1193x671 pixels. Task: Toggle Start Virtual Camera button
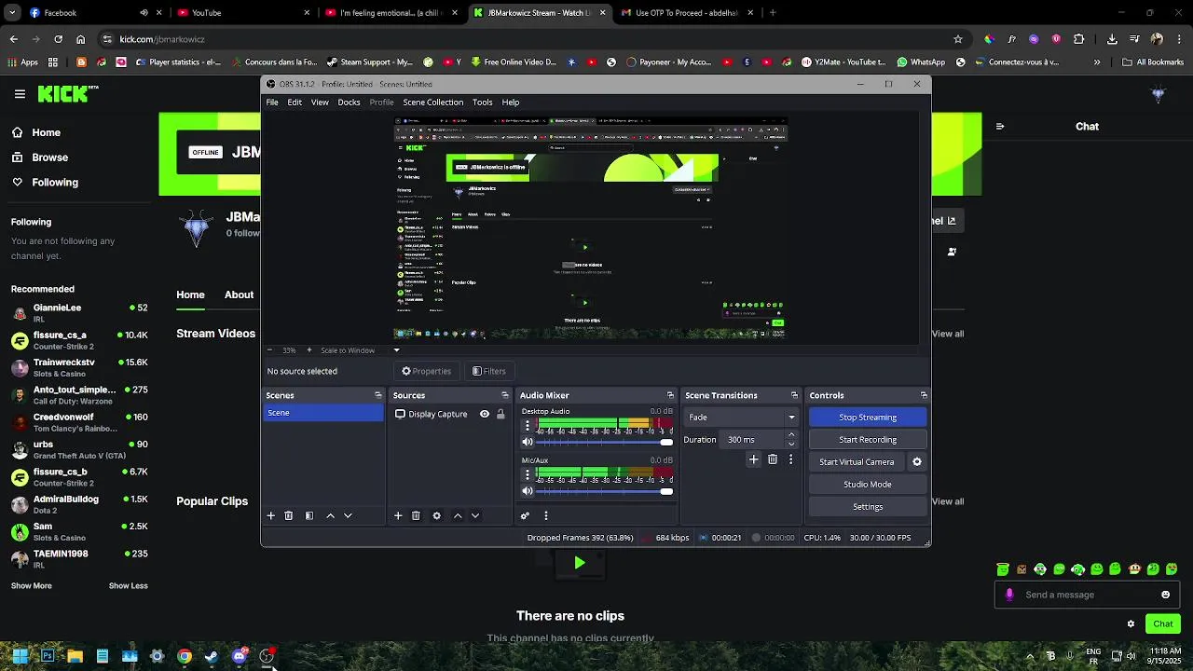(x=857, y=462)
